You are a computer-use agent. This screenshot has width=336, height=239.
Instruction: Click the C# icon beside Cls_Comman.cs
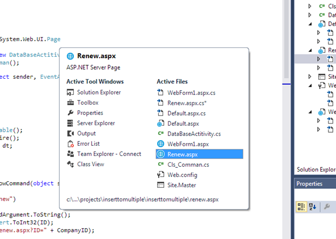tap(160, 164)
